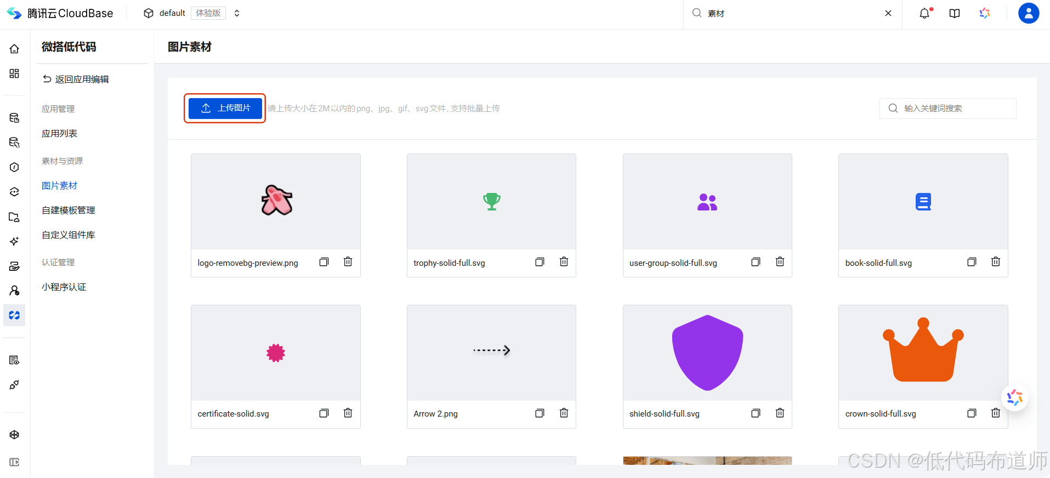Click the database with document icon
Viewport: 1050px width, 478px height.
pyautogui.click(x=14, y=118)
